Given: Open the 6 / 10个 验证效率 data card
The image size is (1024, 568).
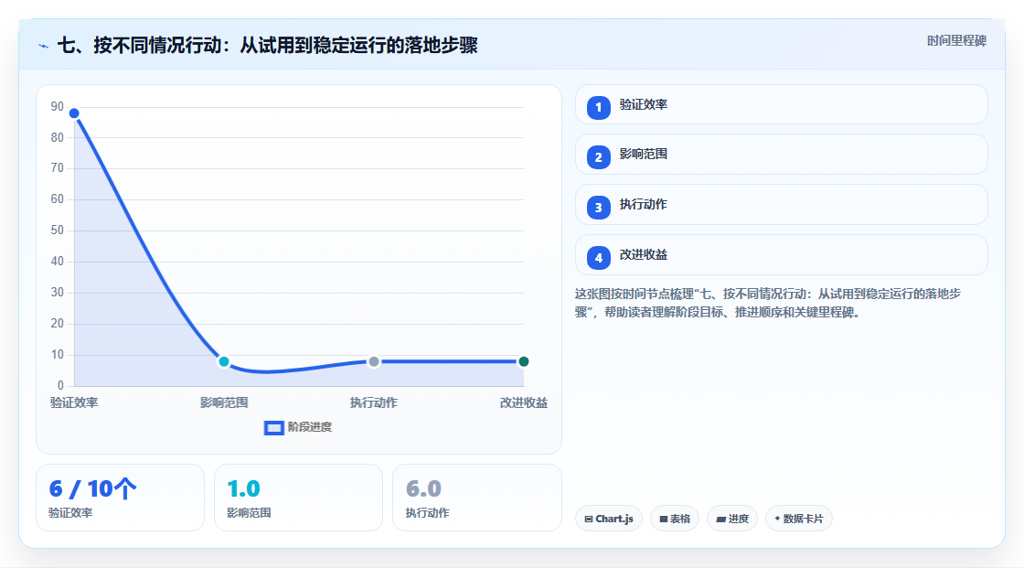Looking at the screenshot, I should click(x=120, y=498).
